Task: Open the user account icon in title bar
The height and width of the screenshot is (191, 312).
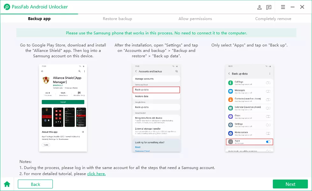Action: [x=259, y=7]
